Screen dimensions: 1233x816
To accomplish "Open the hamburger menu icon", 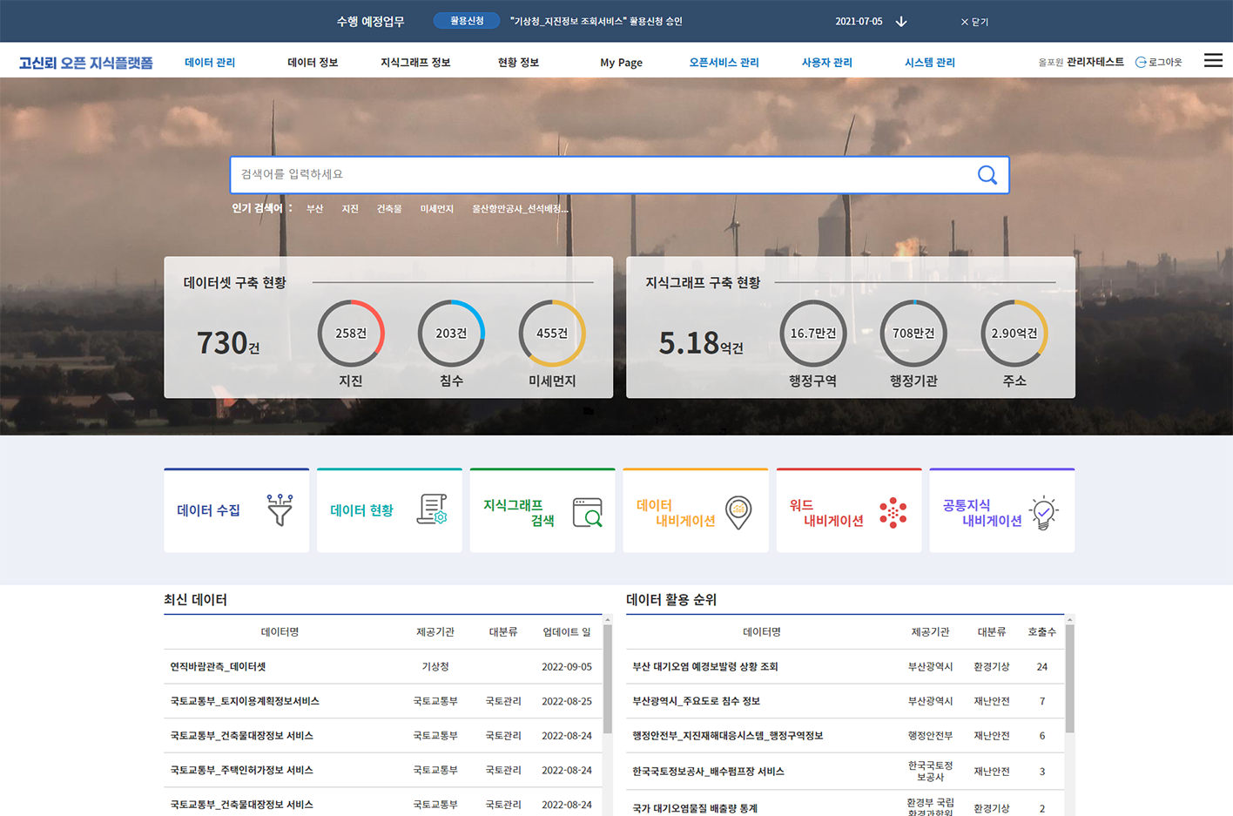I will (x=1212, y=61).
